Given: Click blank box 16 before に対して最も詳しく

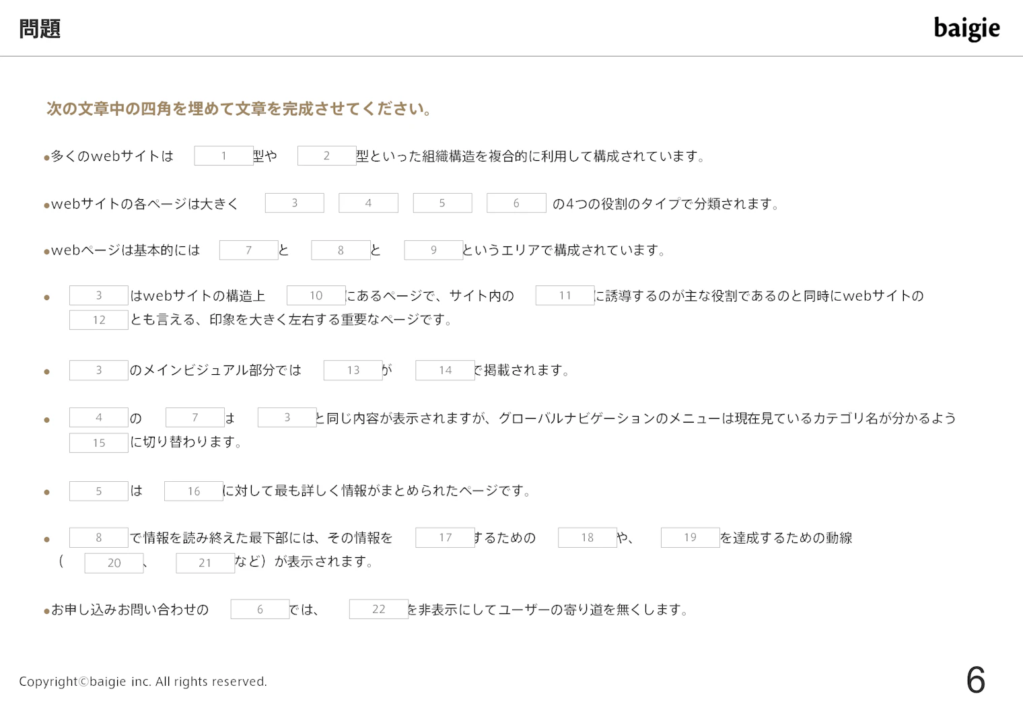Looking at the screenshot, I should (193, 491).
